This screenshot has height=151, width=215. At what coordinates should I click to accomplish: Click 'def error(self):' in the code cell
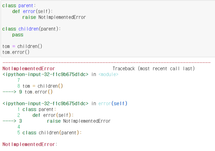pyautogui.click(x=32, y=11)
